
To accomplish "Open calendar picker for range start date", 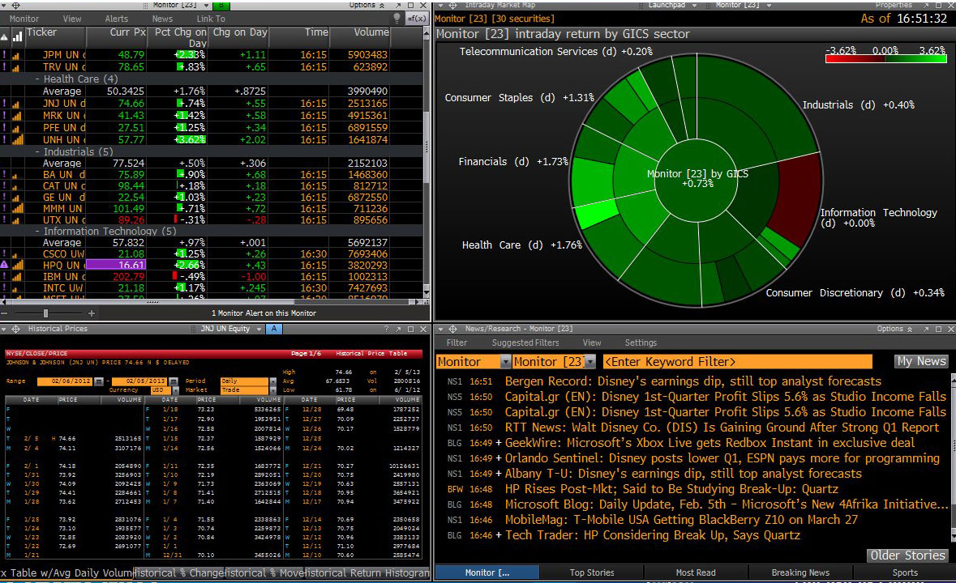I will [98, 381].
